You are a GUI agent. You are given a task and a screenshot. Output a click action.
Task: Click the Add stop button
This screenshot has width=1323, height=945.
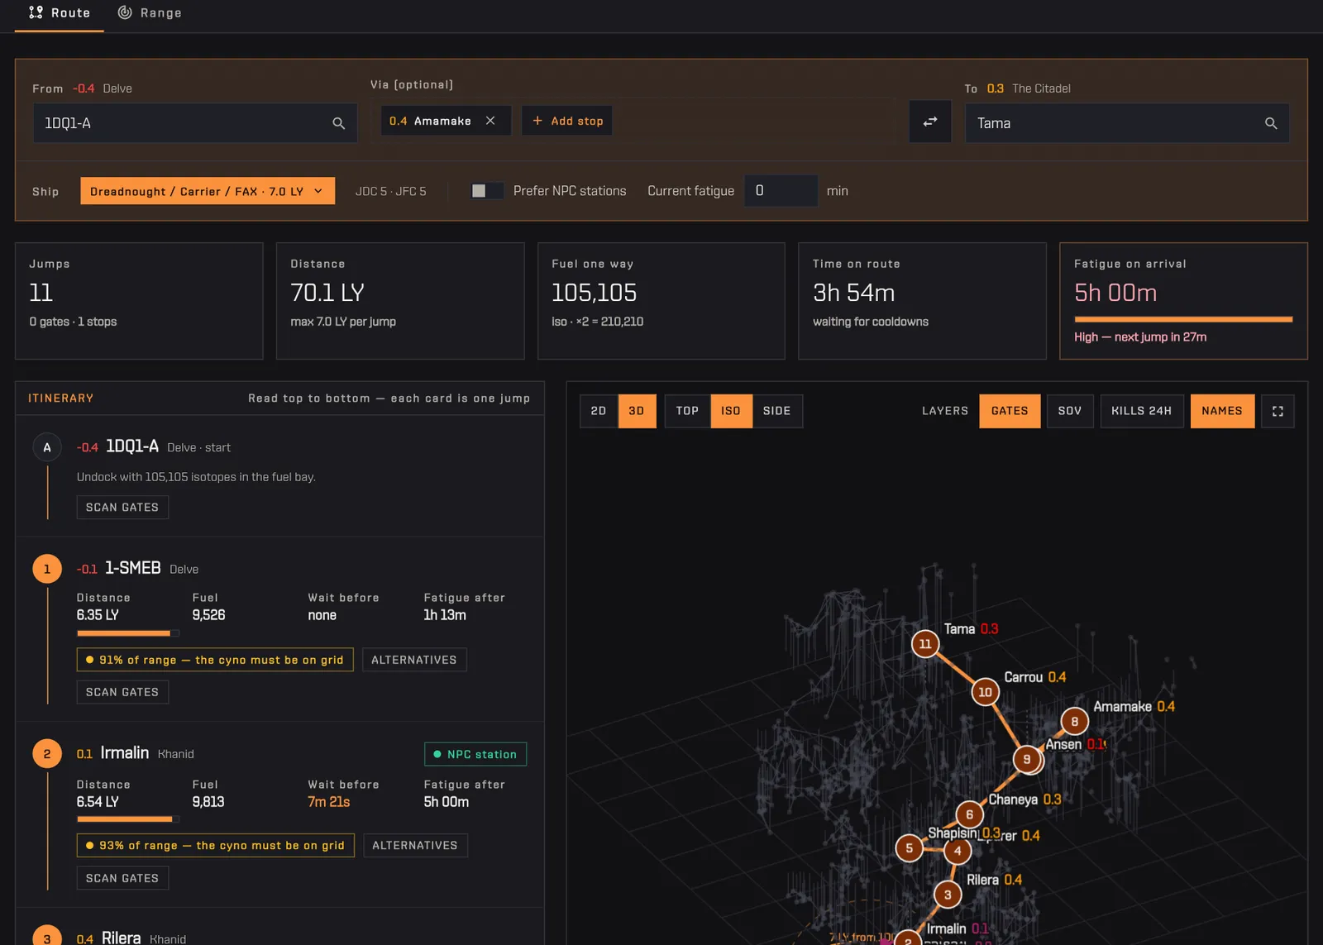(x=567, y=121)
